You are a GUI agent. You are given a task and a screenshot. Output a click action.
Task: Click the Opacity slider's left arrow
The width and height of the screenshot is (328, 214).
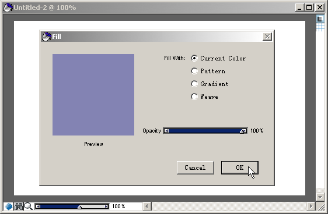pyautogui.click(x=166, y=131)
